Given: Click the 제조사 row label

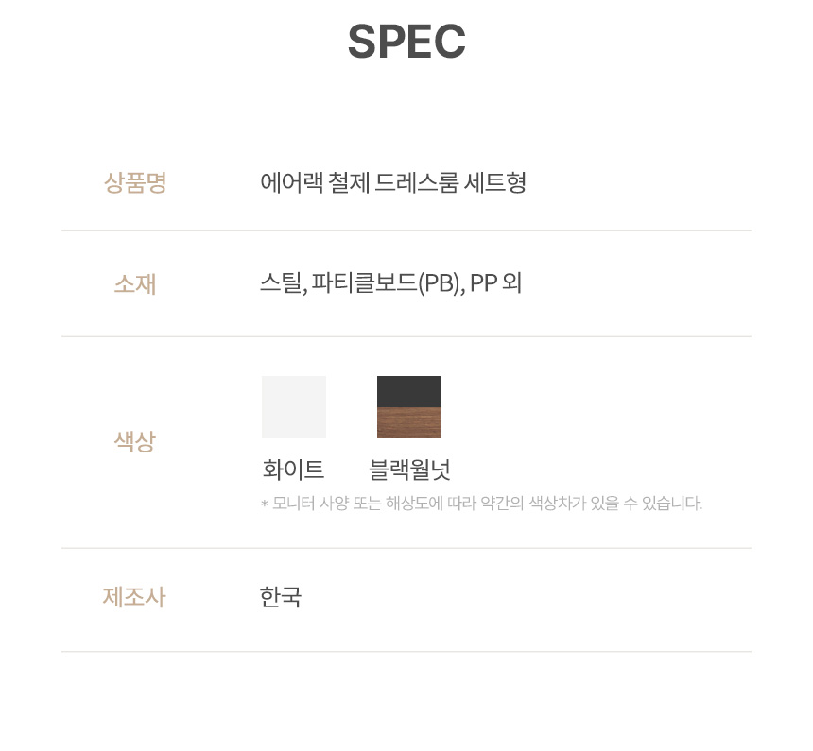Looking at the screenshot, I should click(134, 597).
